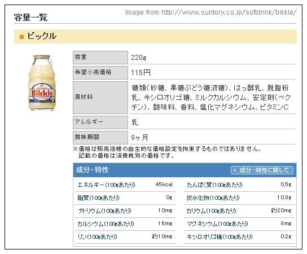Click the 10.8g carbohydrate value
The image size is (307, 254).
pos(284,198)
